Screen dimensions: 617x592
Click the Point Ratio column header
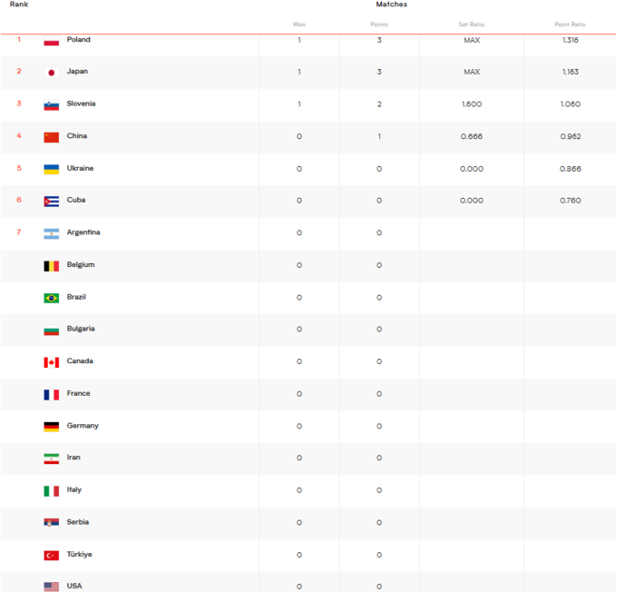(x=570, y=25)
